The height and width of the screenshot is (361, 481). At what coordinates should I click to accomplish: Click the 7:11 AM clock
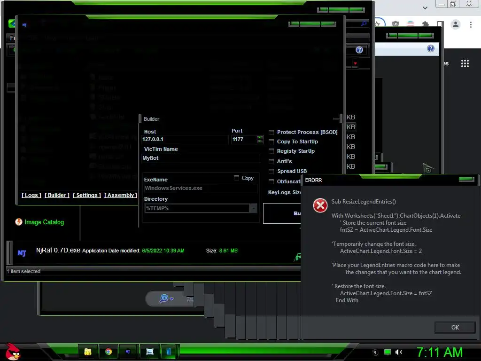[x=439, y=353]
